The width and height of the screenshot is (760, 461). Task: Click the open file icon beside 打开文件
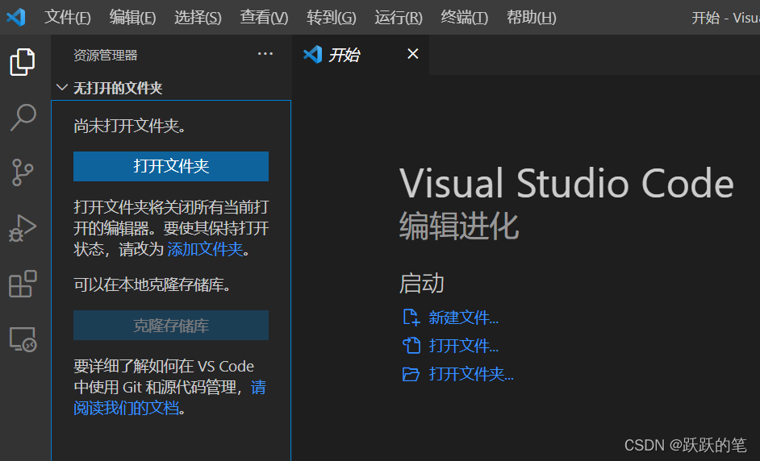point(411,345)
